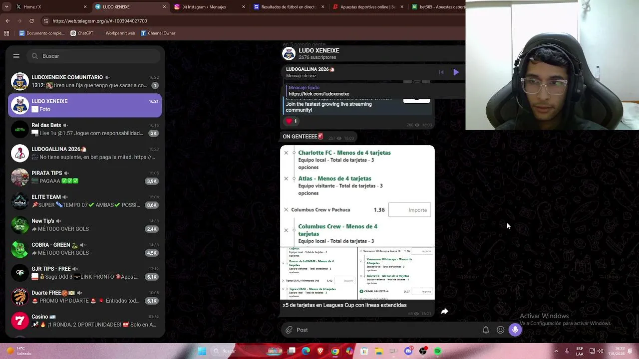Open the LUDOXENEIXE COMUNITARIO chat

(85, 81)
